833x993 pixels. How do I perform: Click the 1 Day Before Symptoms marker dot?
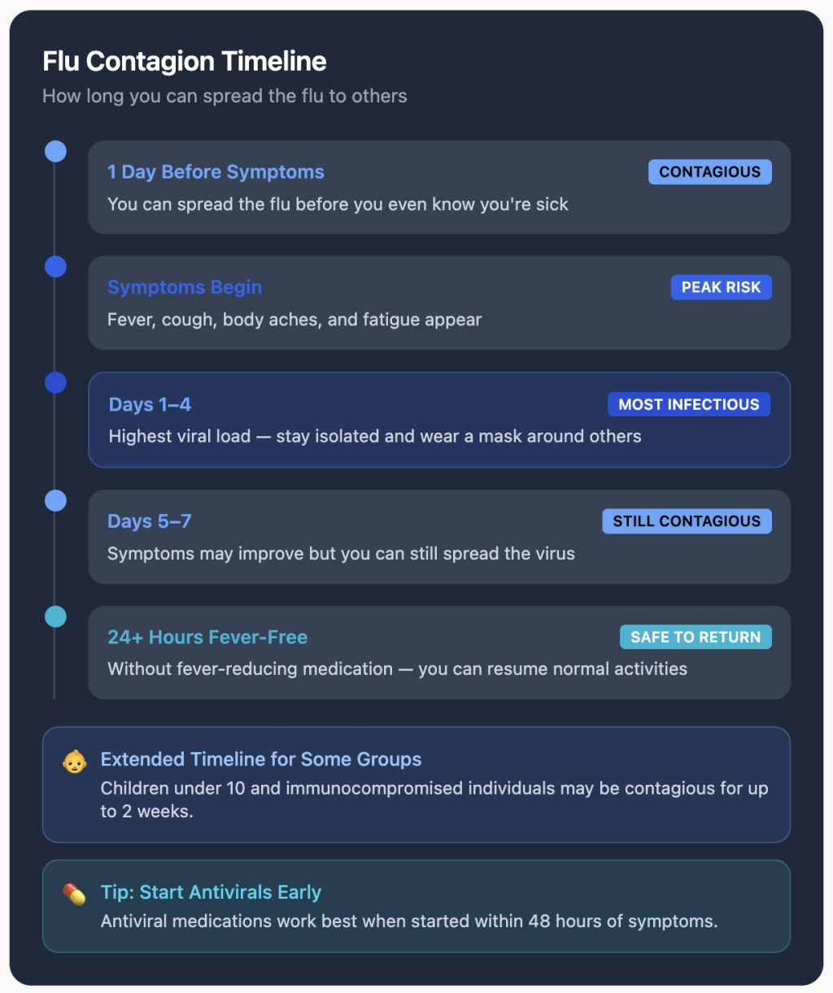pyautogui.click(x=55, y=151)
